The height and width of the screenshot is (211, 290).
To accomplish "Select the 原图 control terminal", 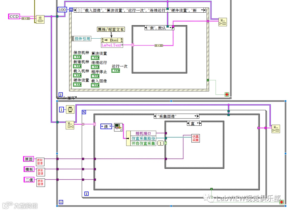I will 28,159.
